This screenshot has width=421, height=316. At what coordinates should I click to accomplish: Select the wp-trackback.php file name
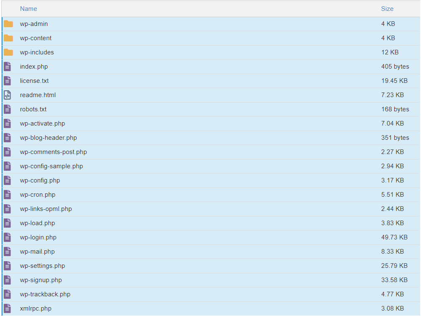(45, 294)
